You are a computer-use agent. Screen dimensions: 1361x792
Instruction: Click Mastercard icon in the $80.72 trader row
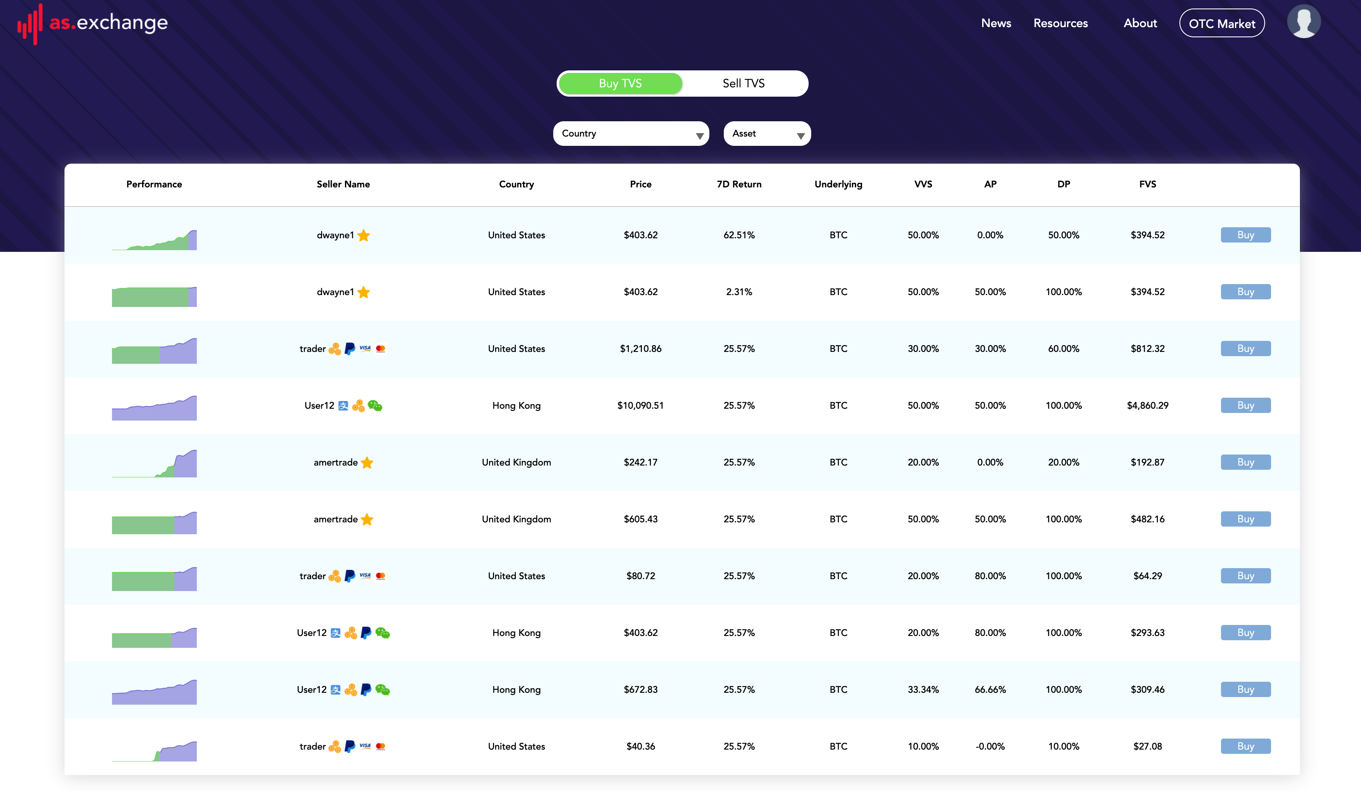(x=380, y=576)
